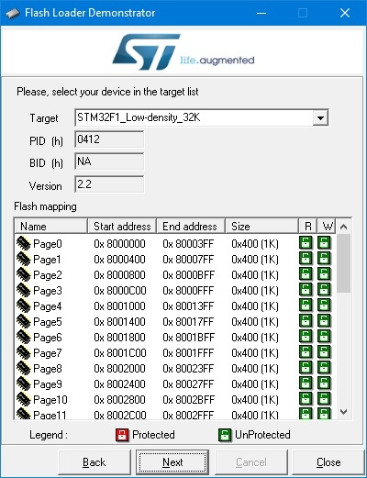Click the chip icon for Page2
Image resolution: width=367 pixels, height=478 pixels.
[24, 274]
